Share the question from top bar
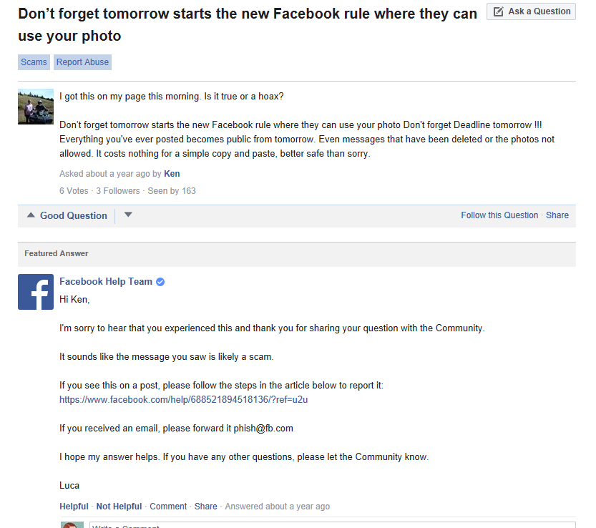This screenshot has width=596, height=528. 557,215
